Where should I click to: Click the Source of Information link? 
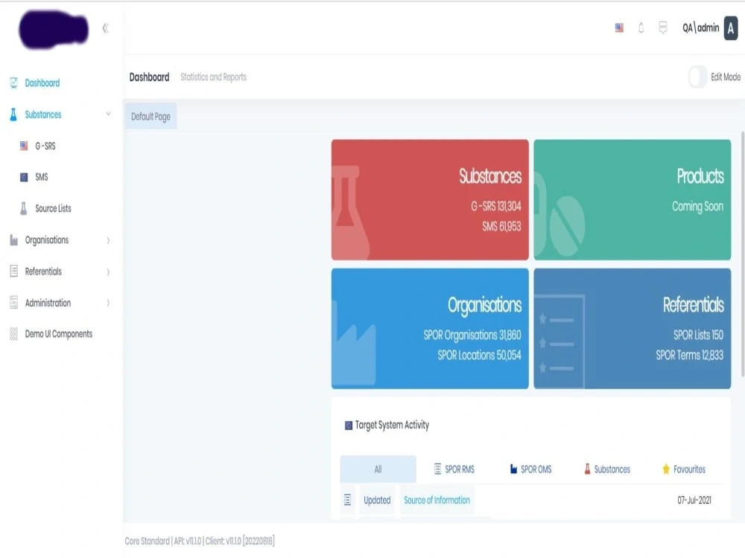pyautogui.click(x=437, y=500)
